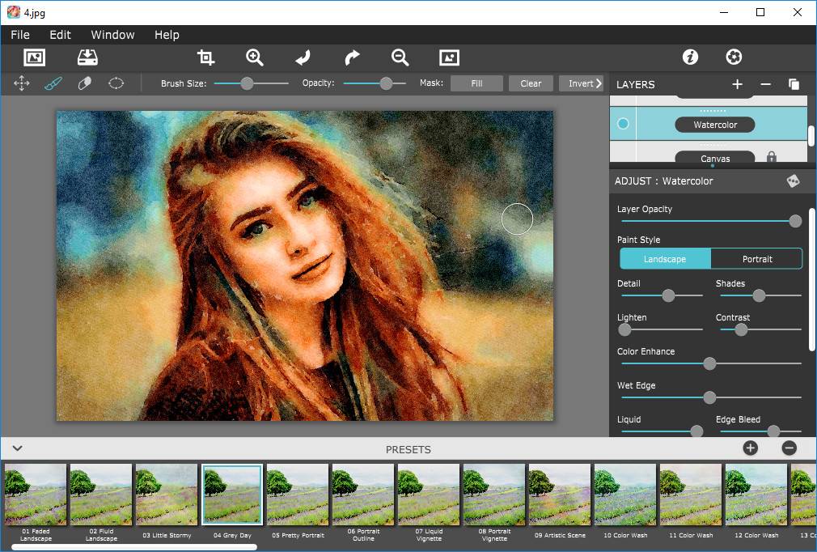
Task: Select the paint brush mask tool
Action: pyautogui.click(x=53, y=83)
